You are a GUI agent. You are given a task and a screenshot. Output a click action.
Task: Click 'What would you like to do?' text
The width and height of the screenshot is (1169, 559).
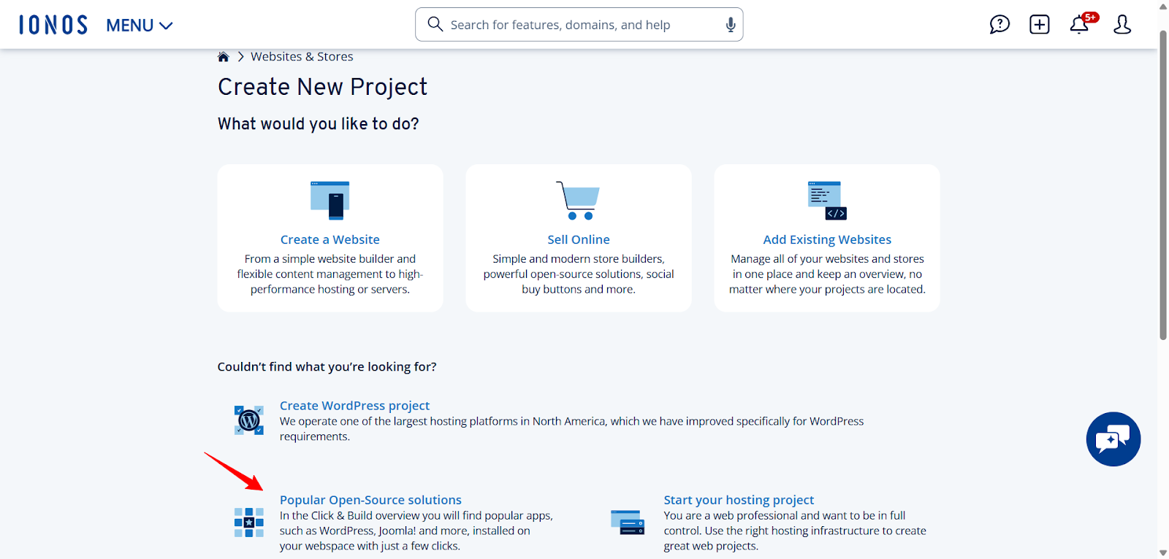click(x=319, y=124)
